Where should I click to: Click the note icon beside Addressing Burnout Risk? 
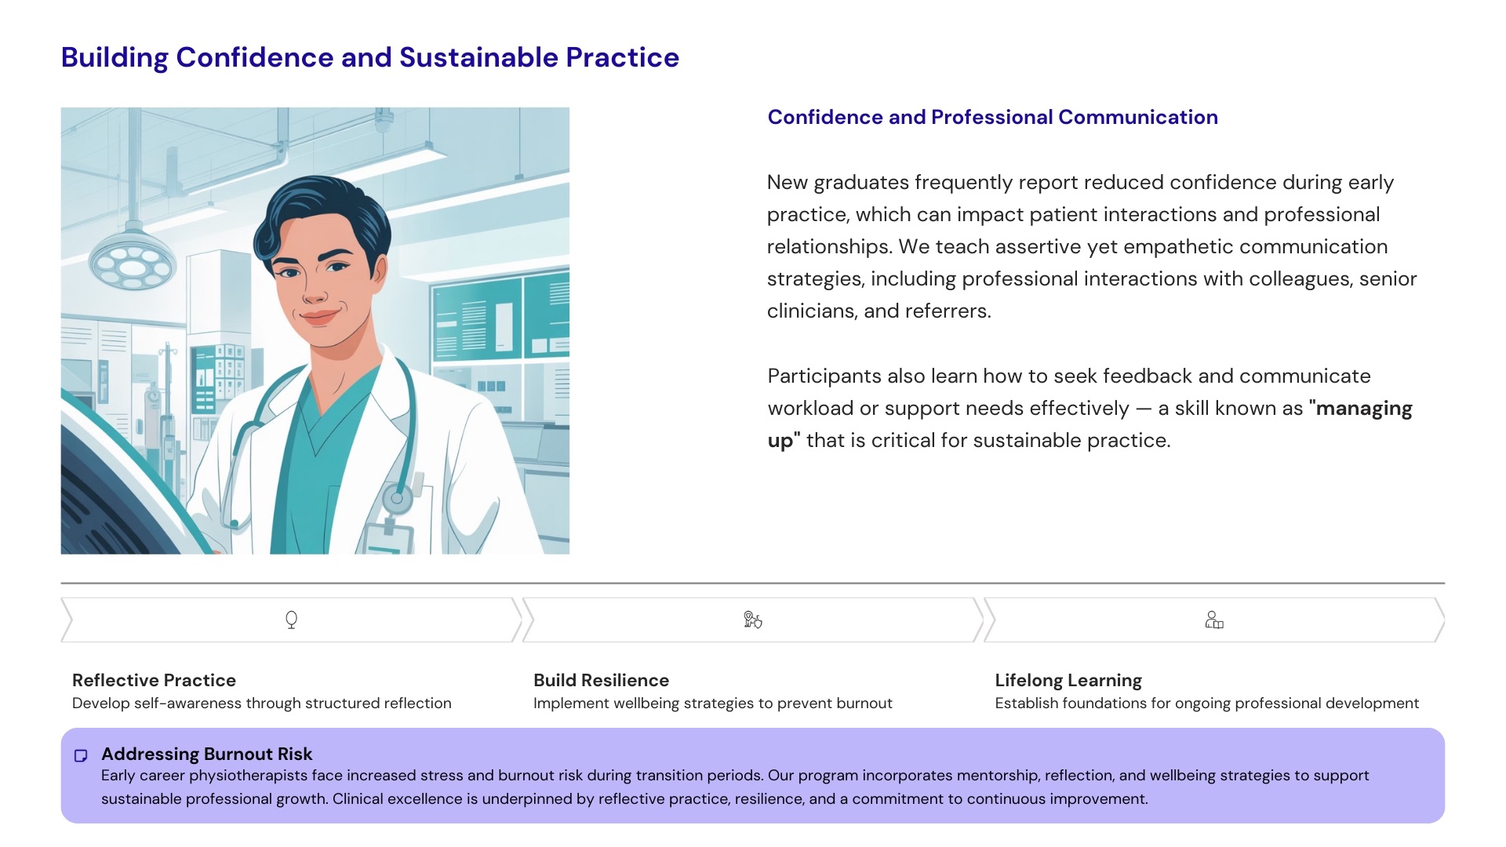point(81,755)
